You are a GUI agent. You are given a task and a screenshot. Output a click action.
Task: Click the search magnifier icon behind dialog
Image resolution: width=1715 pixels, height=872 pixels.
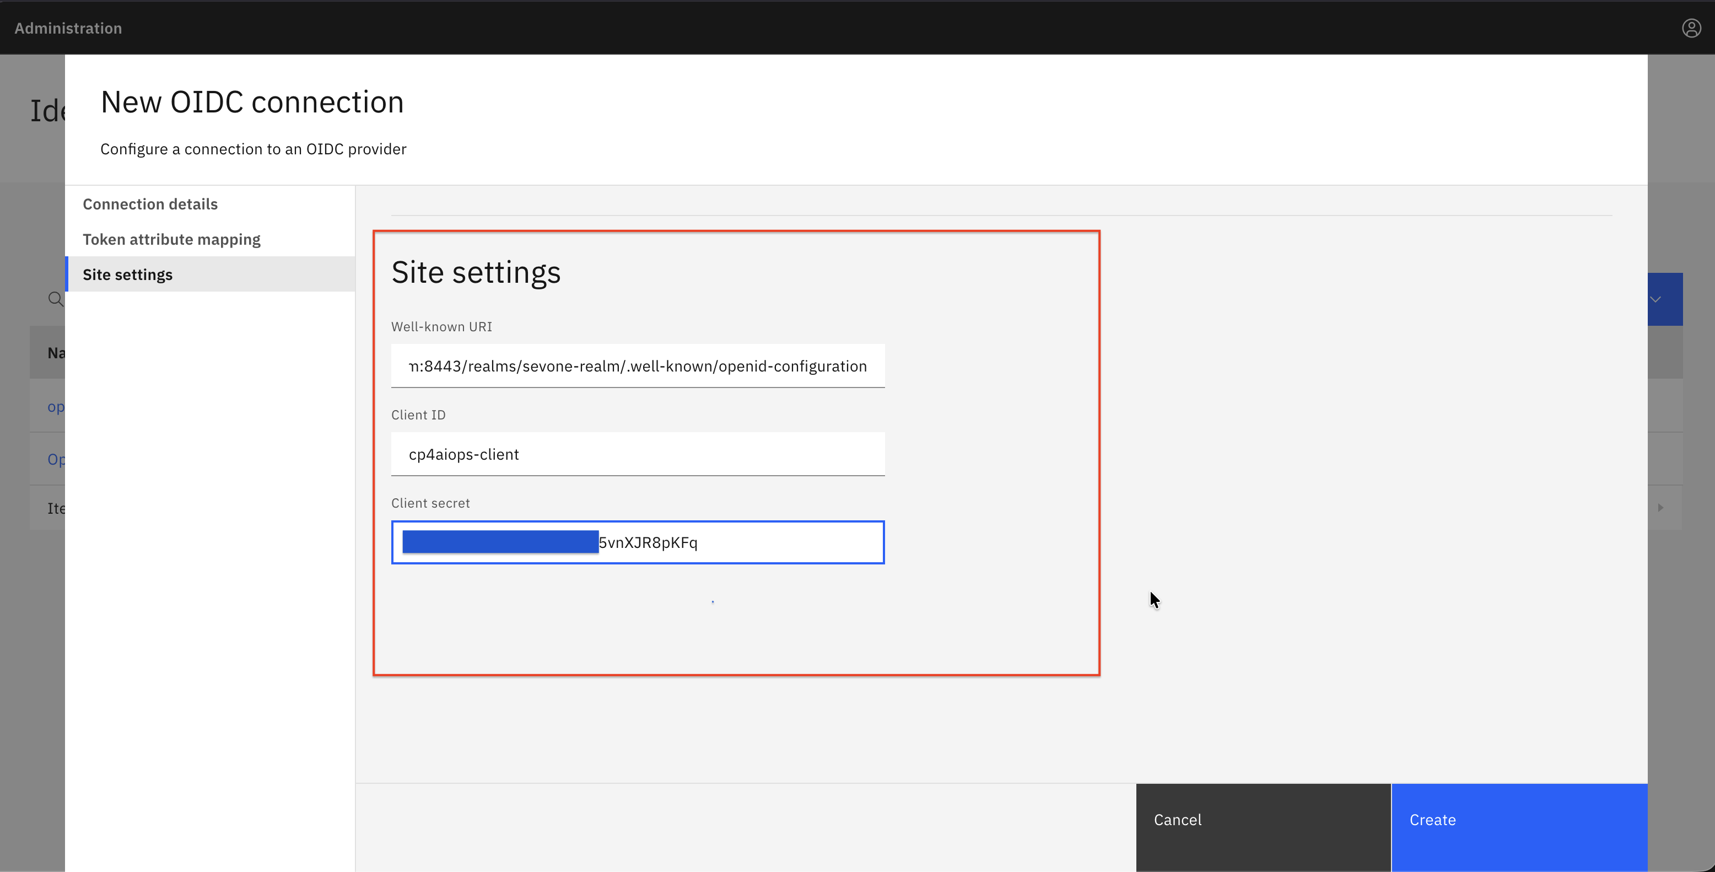click(x=55, y=299)
